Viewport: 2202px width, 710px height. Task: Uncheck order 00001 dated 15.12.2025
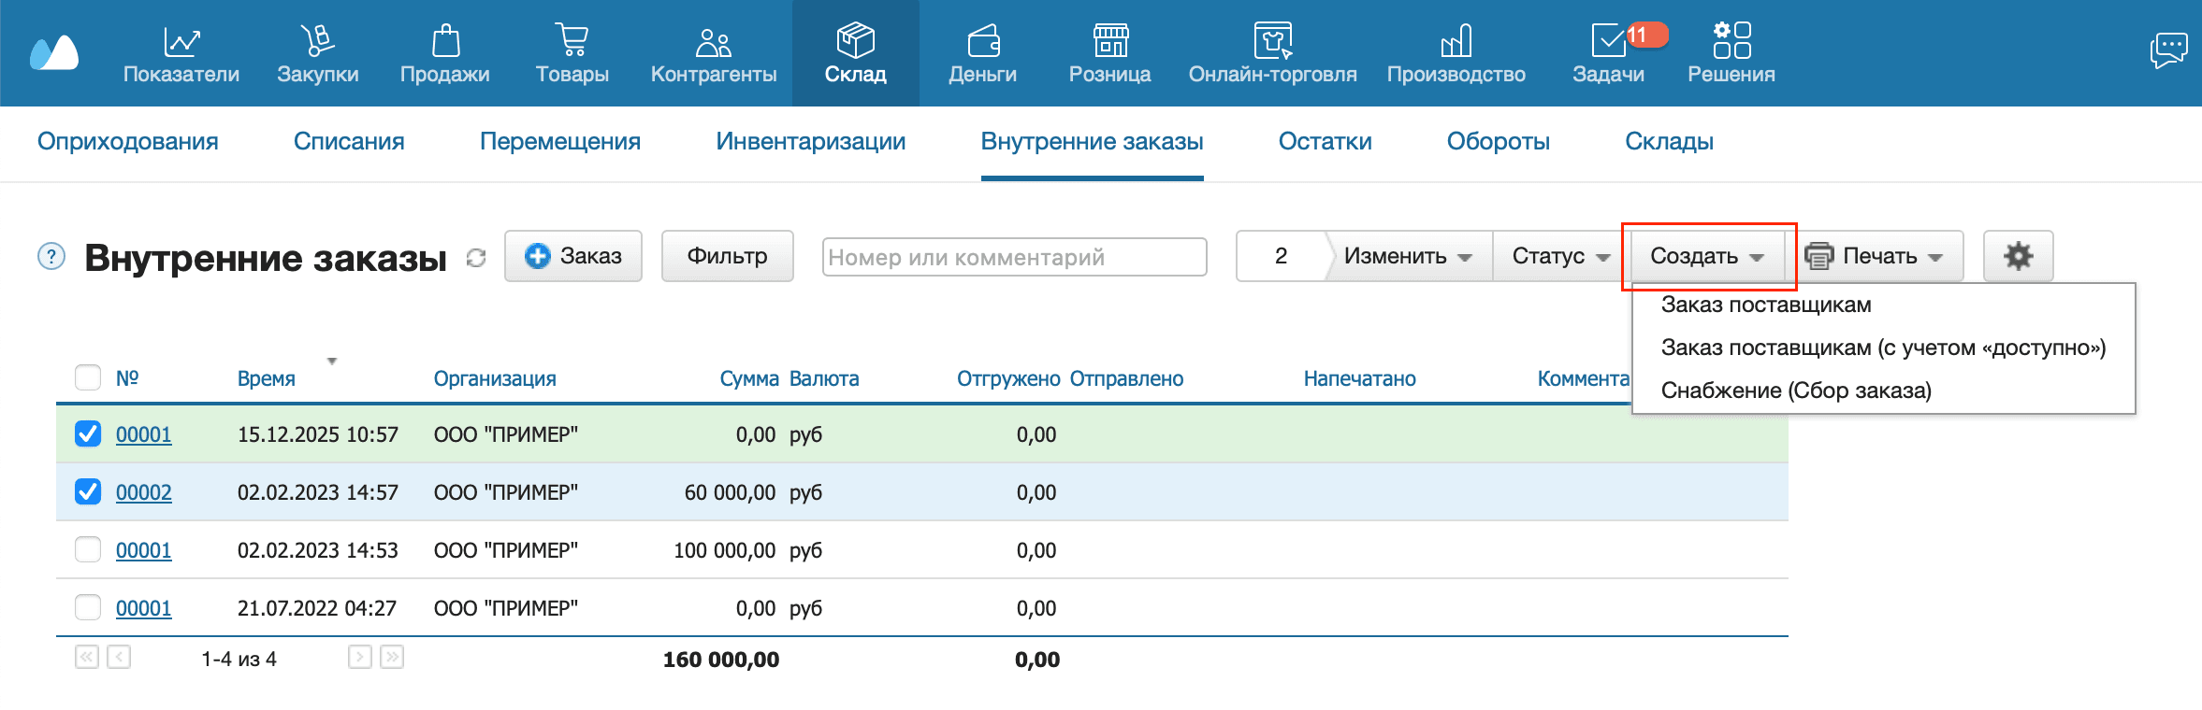click(x=88, y=433)
